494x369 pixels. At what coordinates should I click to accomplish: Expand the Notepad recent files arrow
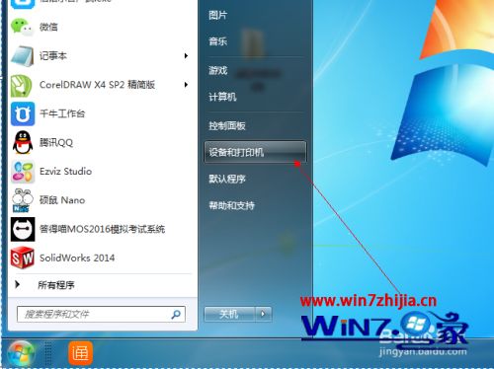(186, 56)
